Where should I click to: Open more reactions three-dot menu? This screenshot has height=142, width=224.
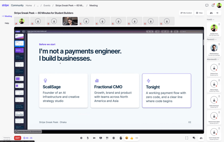point(137,138)
